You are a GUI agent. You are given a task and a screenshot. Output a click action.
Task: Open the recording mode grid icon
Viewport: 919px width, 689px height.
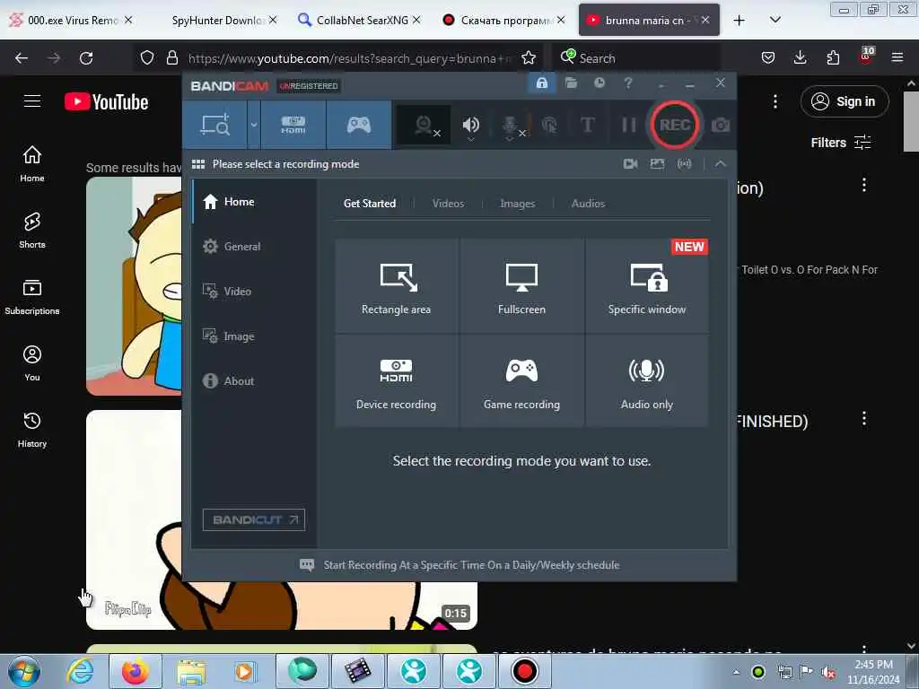click(x=198, y=164)
